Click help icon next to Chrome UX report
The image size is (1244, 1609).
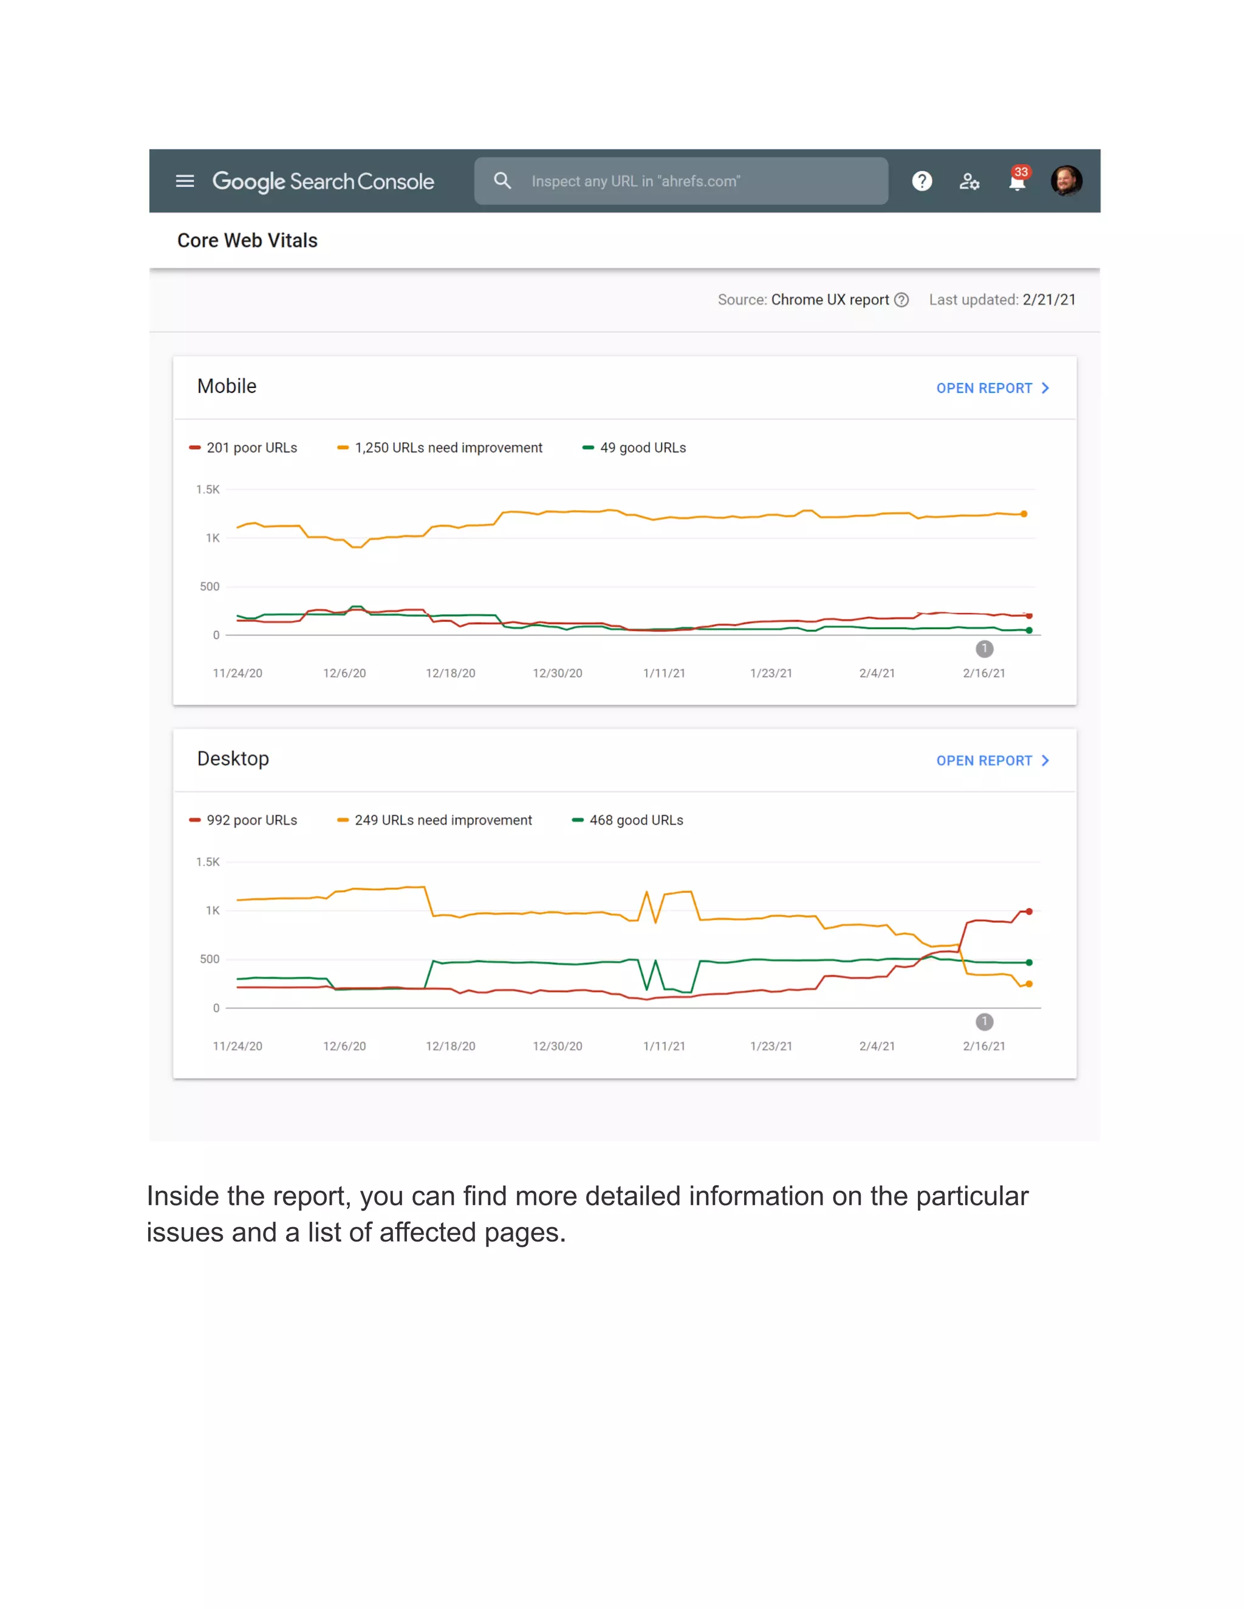click(x=901, y=300)
